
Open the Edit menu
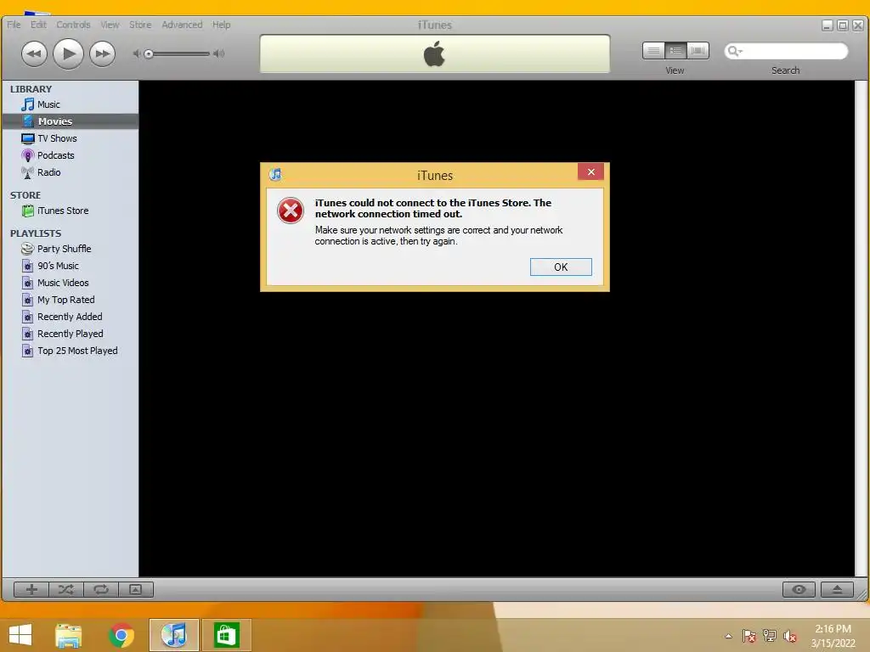(38, 25)
